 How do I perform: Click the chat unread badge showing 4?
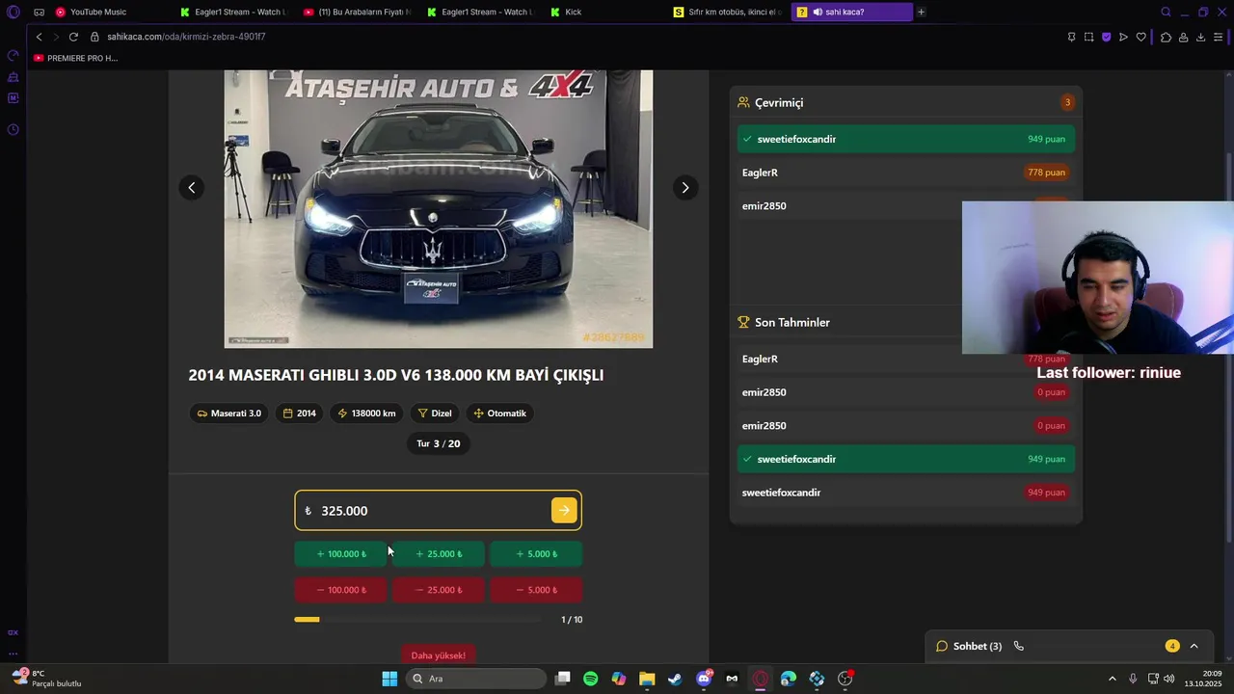[1172, 646]
